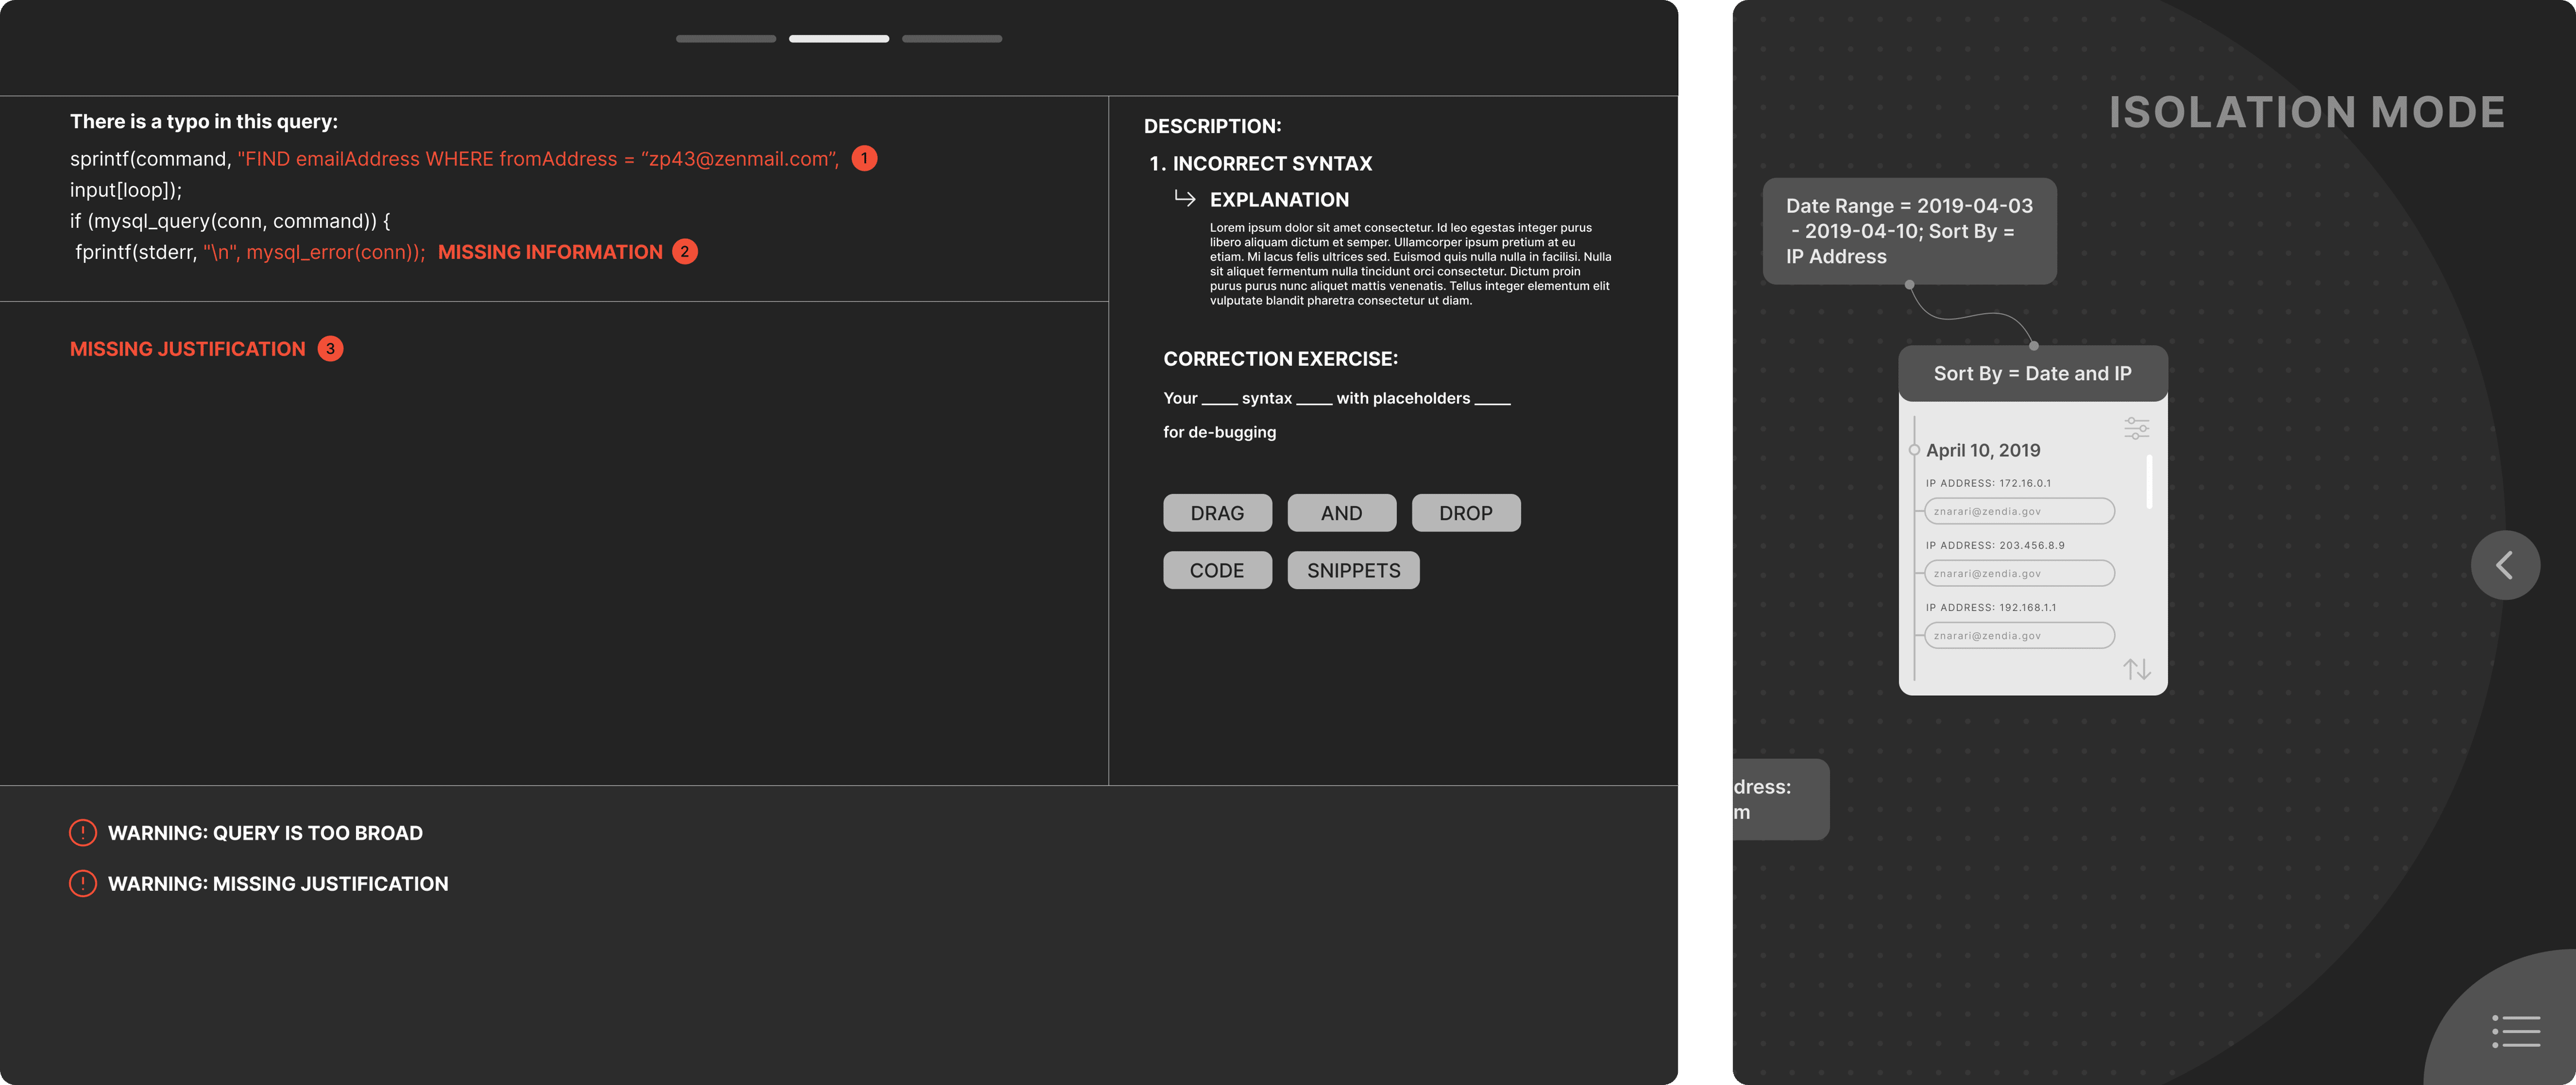
Task: Click '1. INCORRECT SYNTAX' heading
Action: pyautogui.click(x=1260, y=163)
